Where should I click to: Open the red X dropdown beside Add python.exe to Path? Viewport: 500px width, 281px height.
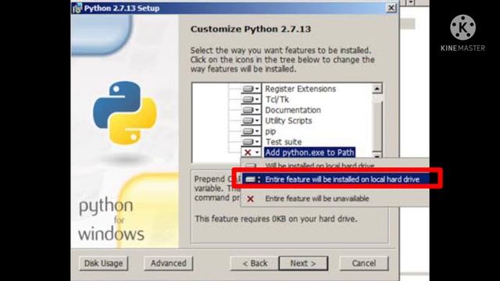(x=251, y=153)
